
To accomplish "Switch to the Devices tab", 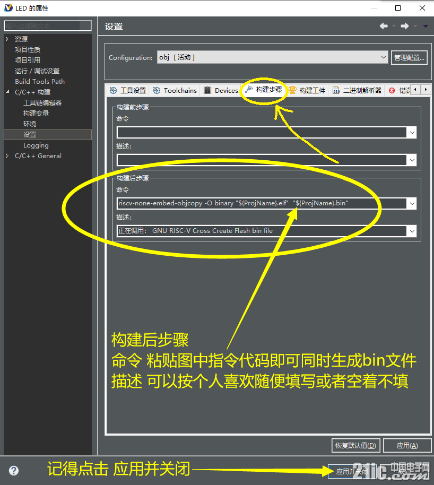I will click(221, 90).
